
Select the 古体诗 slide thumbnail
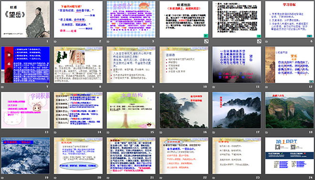coord(184,65)
